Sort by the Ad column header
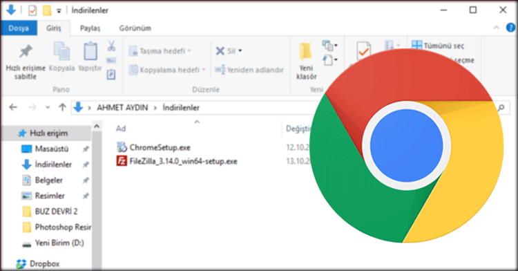This screenshot has width=518, height=271. (x=121, y=129)
